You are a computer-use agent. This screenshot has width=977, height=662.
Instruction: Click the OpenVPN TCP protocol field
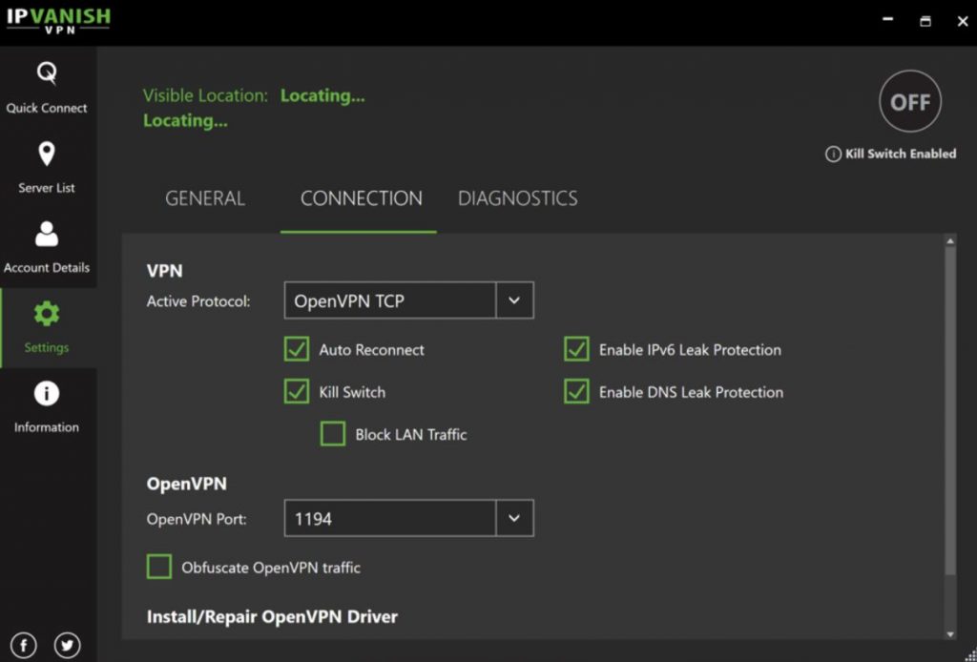(390, 300)
